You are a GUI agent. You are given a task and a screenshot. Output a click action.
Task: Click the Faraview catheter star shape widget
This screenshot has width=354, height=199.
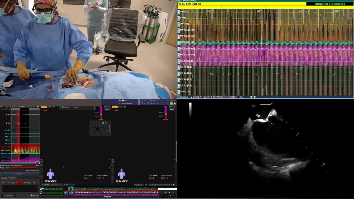tap(98, 129)
